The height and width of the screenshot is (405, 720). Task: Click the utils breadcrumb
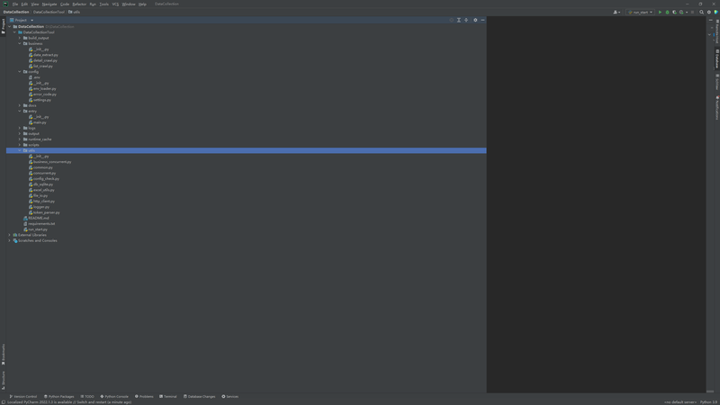tap(75, 13)
